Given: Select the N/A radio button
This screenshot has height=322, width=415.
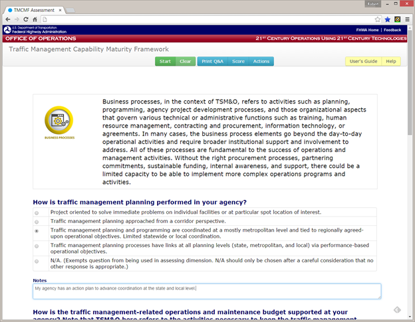Looking at the screenshot, I should tap(37, 263).
